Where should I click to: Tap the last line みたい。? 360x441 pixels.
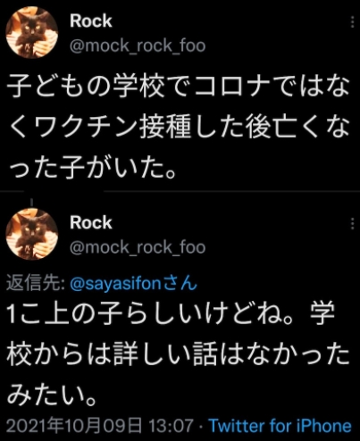[x=51, y=395]
